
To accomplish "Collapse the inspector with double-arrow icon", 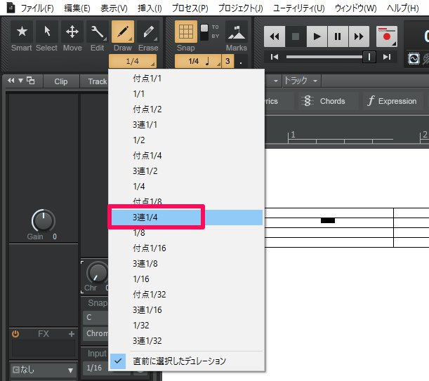I will click(x=11, y=81).
